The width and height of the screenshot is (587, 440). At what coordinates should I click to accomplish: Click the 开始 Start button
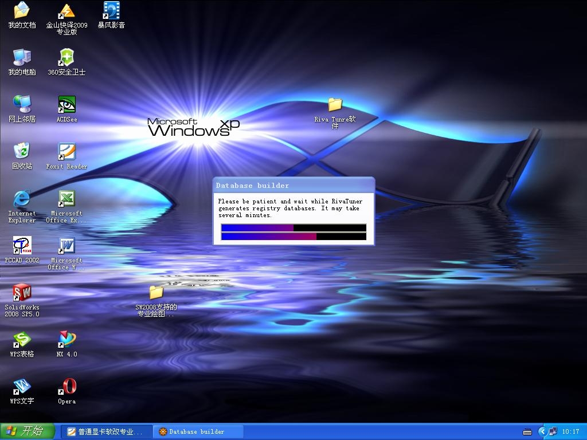[x=28, y=431]
